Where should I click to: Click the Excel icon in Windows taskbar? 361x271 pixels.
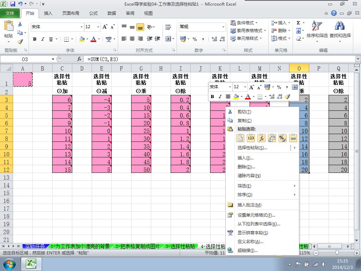pyautogui.click(x=31, y=264)
